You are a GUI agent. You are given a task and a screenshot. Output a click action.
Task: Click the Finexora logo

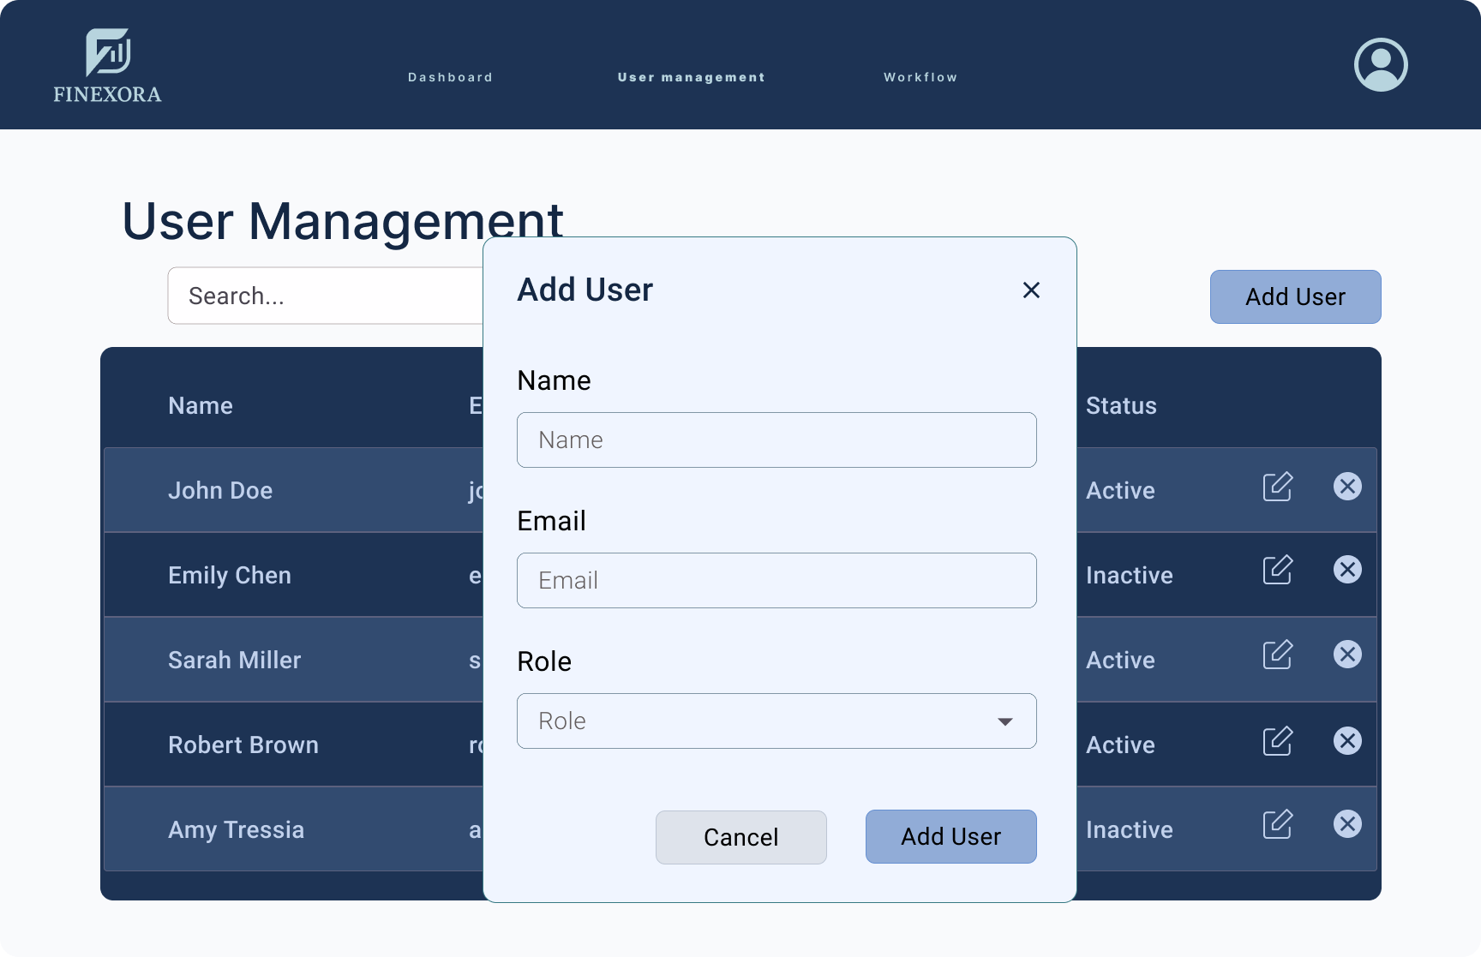point(107,64)
